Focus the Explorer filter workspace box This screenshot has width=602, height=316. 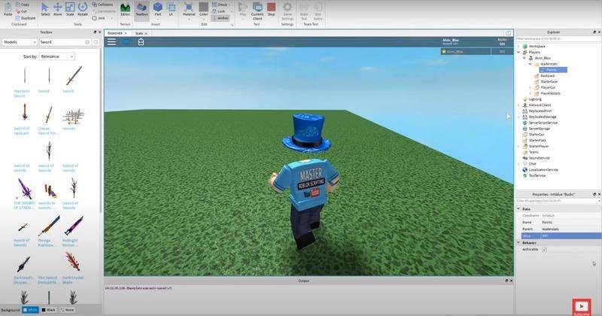click(558, 39)
